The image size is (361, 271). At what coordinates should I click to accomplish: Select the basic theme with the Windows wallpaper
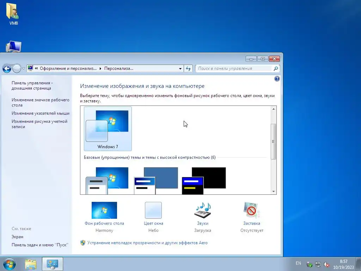click(x=107, y=181)
